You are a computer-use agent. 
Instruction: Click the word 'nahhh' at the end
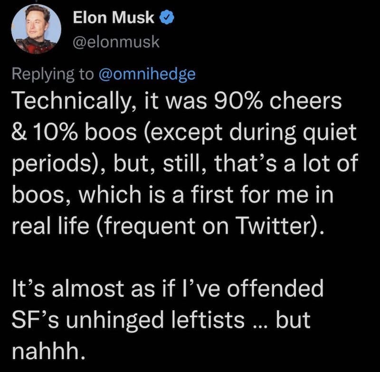tap(46, 351)
